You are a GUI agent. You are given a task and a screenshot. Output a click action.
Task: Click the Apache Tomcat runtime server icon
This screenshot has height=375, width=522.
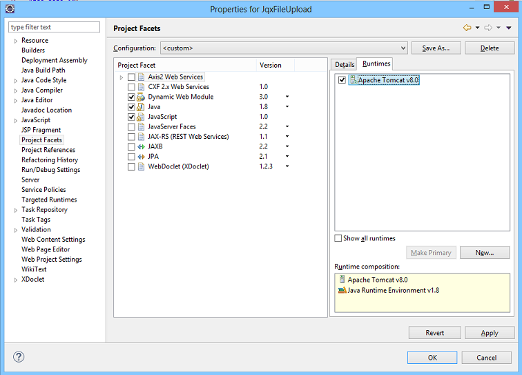pyautogui.click(x=353, y=80)
